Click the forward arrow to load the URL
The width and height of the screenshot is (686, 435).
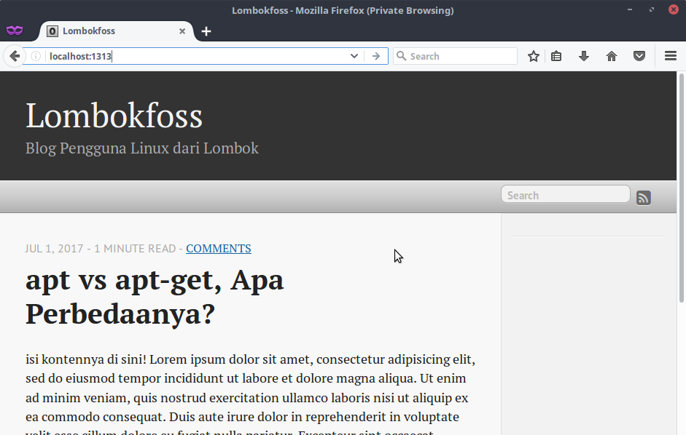tap(376, 55)
